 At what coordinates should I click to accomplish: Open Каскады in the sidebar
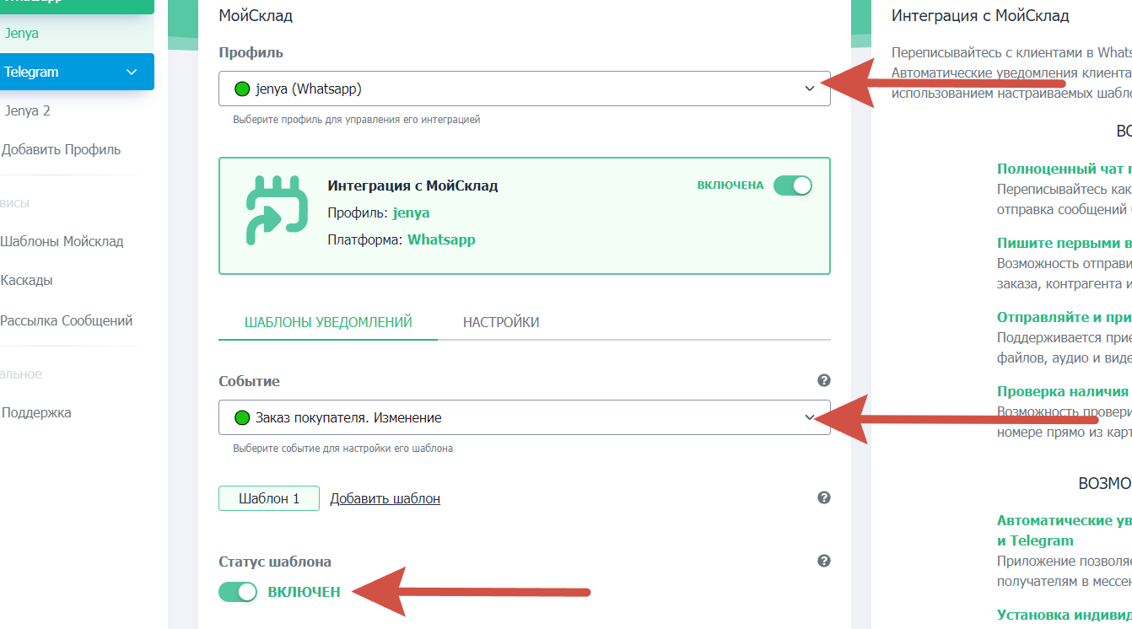(x=28, y=280)
